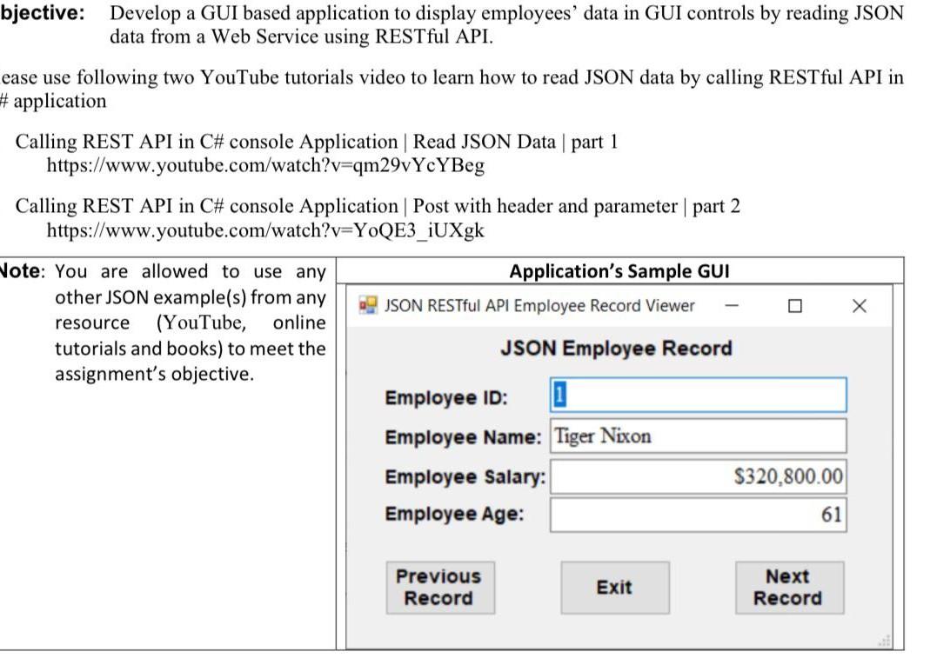Close the Employee Record Viewer window
The image size is (930, 665).
point(859,306)
